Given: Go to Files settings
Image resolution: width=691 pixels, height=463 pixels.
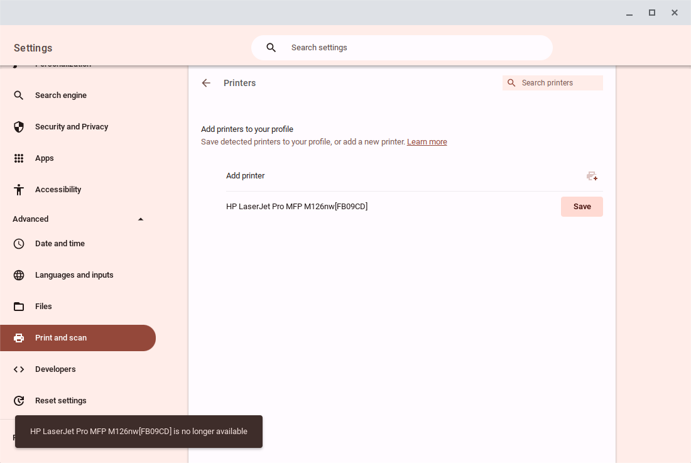Looking at the screenshot, I should pos(78,306).
